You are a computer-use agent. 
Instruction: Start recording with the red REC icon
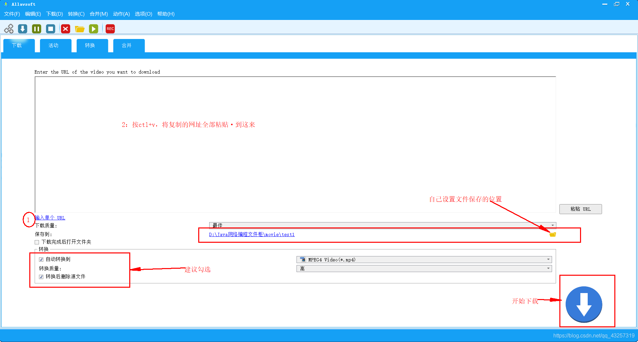(x=110, y=29)
